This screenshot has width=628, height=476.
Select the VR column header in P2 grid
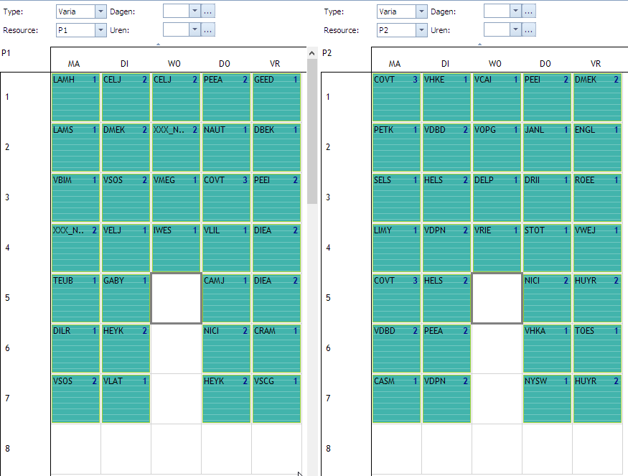(596, 64)
